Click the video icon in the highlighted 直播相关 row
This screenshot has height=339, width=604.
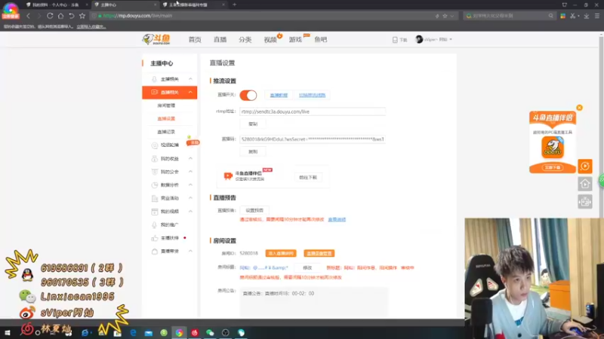tap(155, 92)
